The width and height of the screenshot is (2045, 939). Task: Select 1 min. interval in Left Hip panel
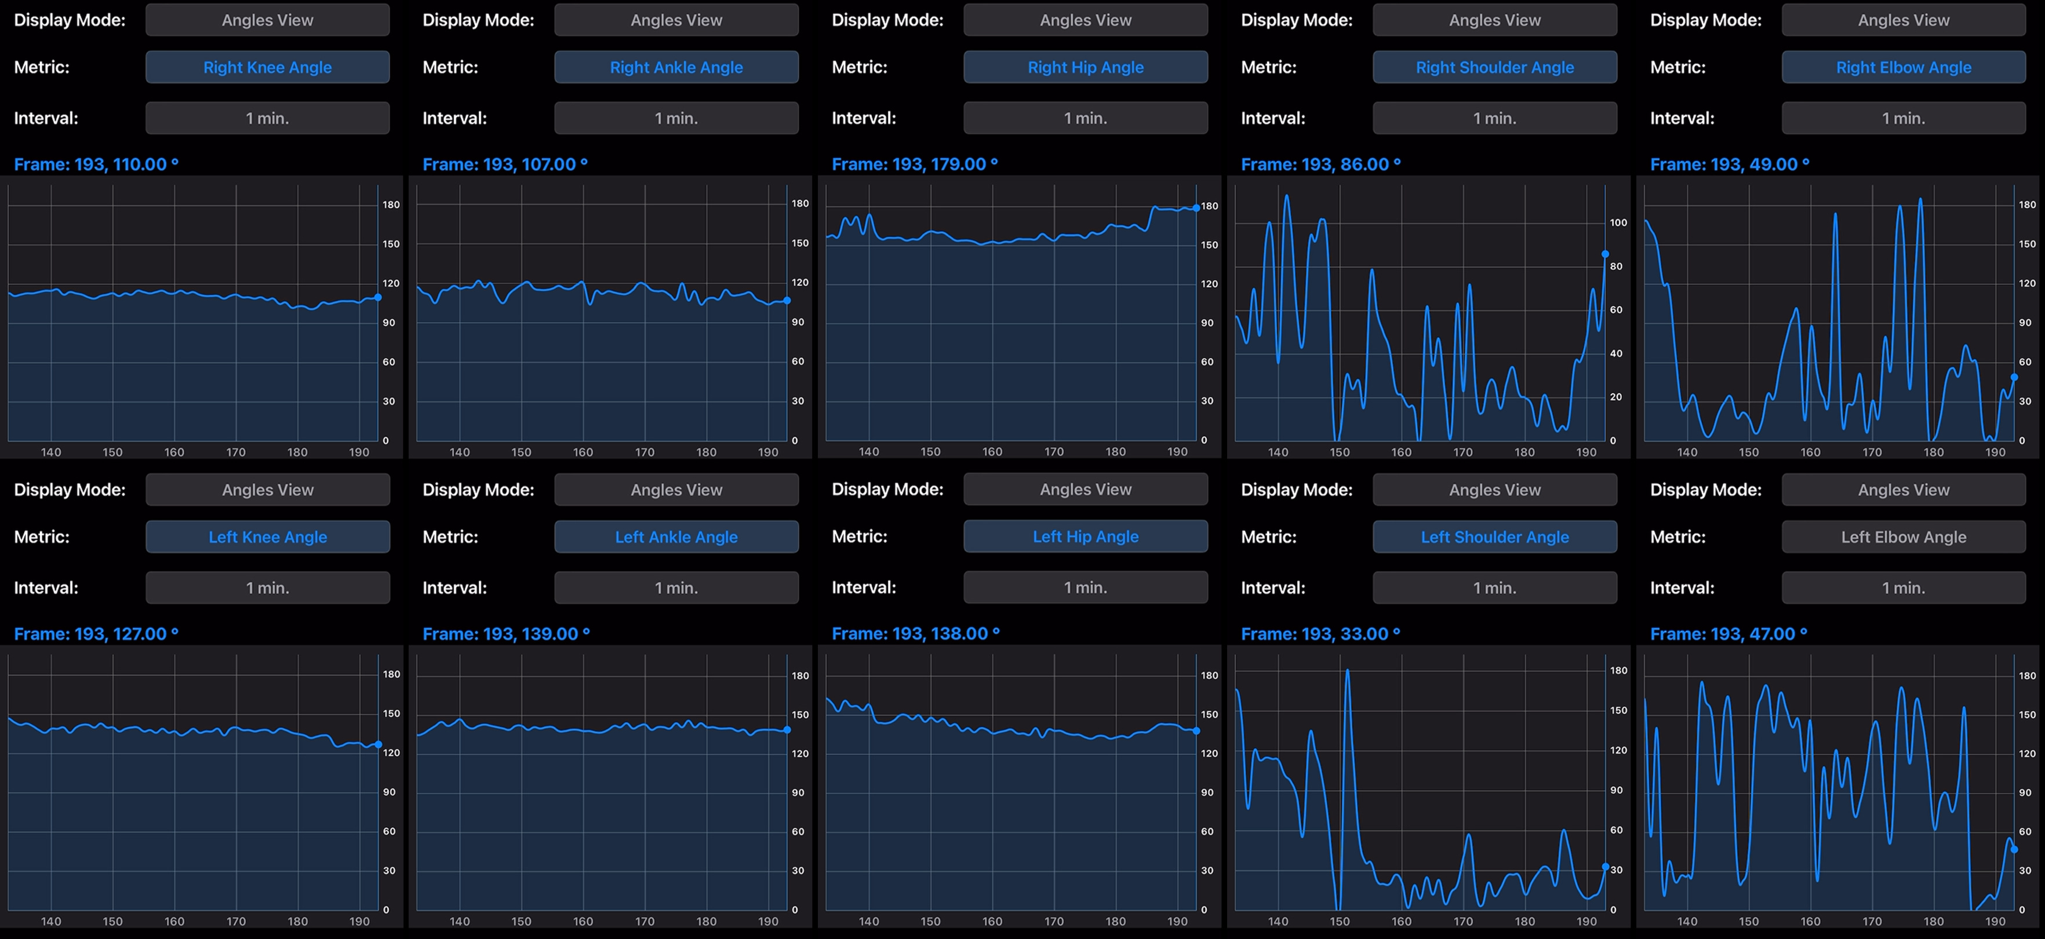pos(1086,587)
